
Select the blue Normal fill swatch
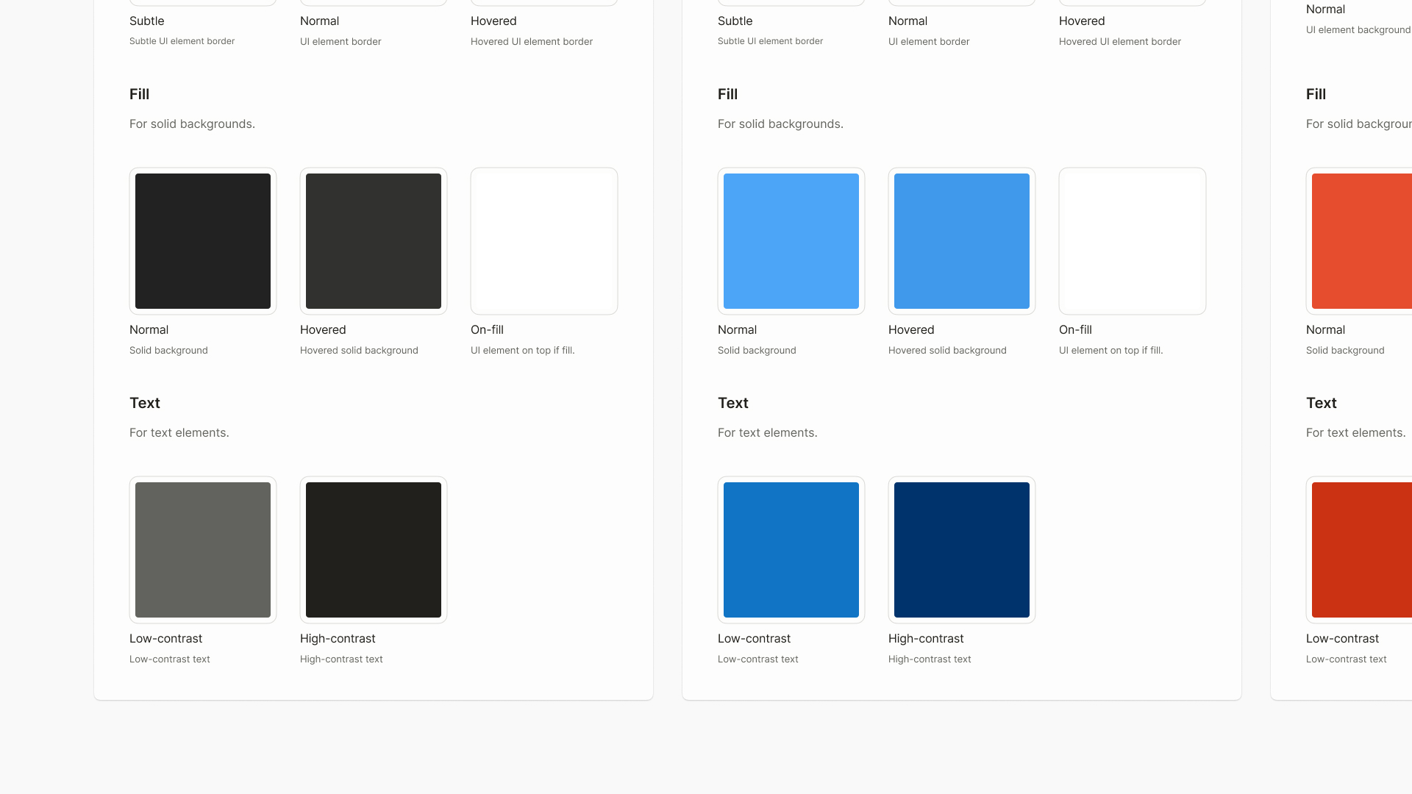click(791, 241)
